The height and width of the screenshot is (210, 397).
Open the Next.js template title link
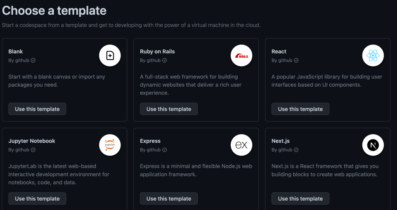(x=281, y=141)
